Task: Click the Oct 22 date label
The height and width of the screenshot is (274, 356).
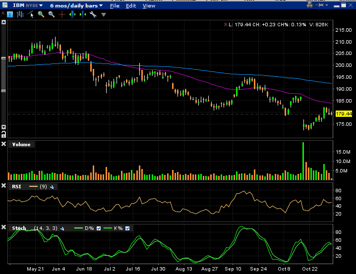Action: pyautogui.click(x=310, y=269)
